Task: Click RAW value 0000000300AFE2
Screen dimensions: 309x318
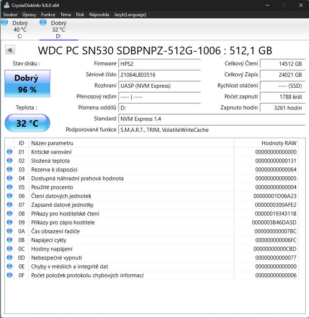Action: [x=276, y=205]
